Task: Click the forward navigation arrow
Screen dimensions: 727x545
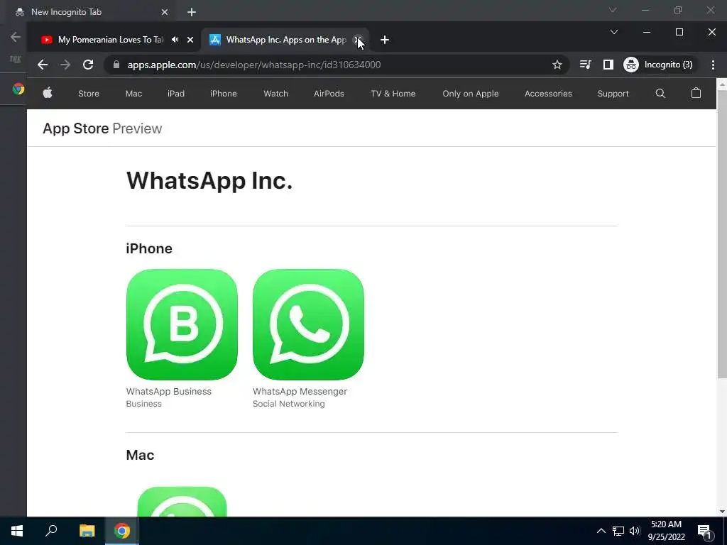Action: (65, 65)
